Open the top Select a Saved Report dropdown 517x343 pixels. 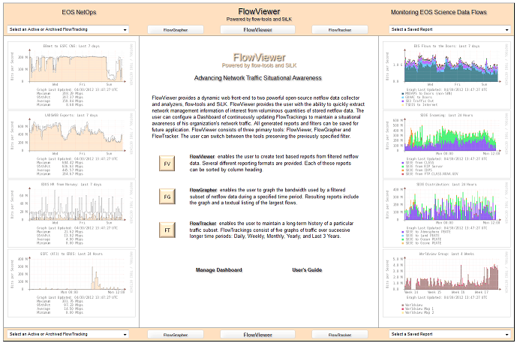point(449,29)
